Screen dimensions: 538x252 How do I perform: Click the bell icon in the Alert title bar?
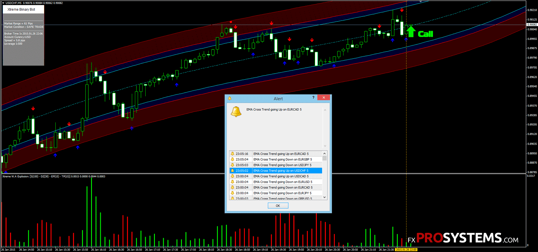coord(230,99)
